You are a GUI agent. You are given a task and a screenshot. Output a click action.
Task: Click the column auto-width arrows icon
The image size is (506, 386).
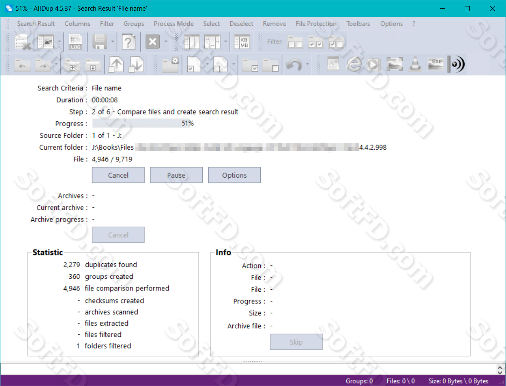point(212,42)
